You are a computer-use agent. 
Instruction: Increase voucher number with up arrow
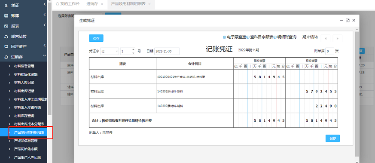pyautogui.click(x=133, y=49)
